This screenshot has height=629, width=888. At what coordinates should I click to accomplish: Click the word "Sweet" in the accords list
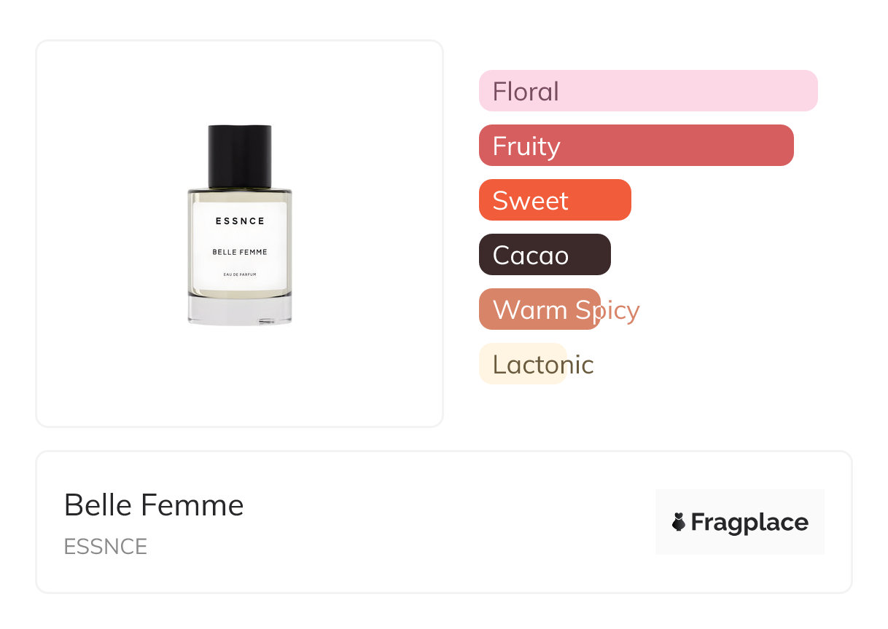pos(530,200)
